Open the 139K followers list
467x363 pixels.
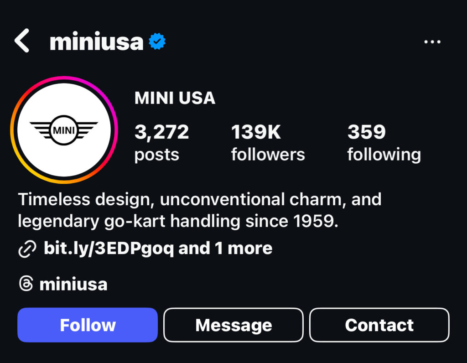click(268, 143)
